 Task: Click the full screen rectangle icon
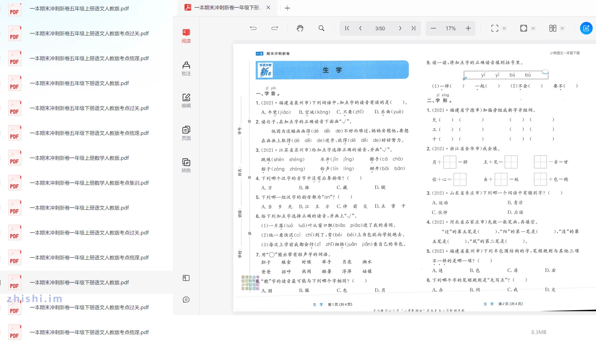(x=523, y=28)
